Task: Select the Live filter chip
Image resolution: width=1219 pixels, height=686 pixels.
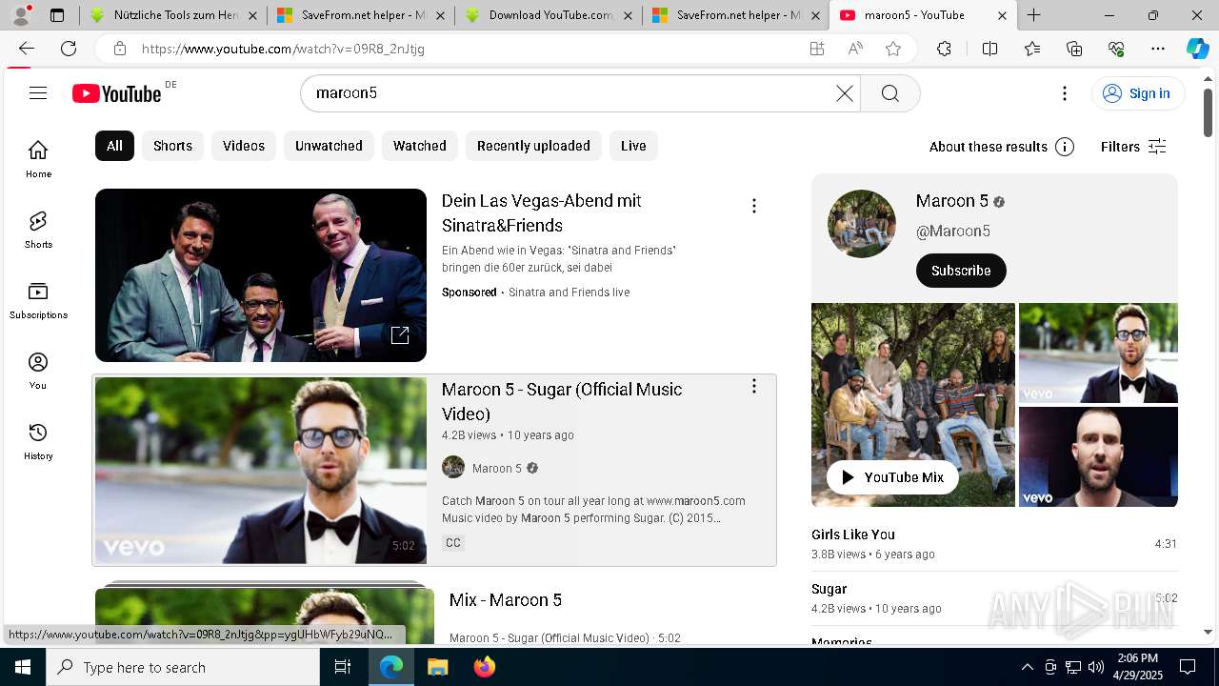Action: [x=633, y=146]
